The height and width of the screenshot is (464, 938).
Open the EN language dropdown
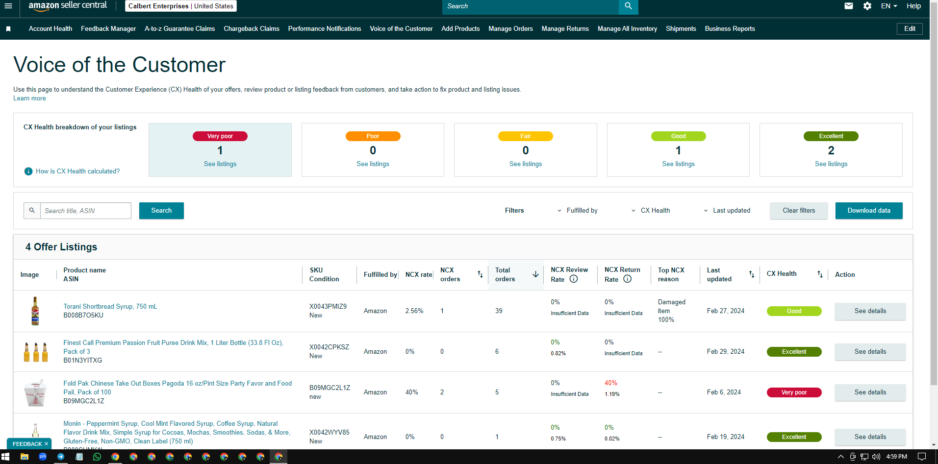(x=889, y=6)
